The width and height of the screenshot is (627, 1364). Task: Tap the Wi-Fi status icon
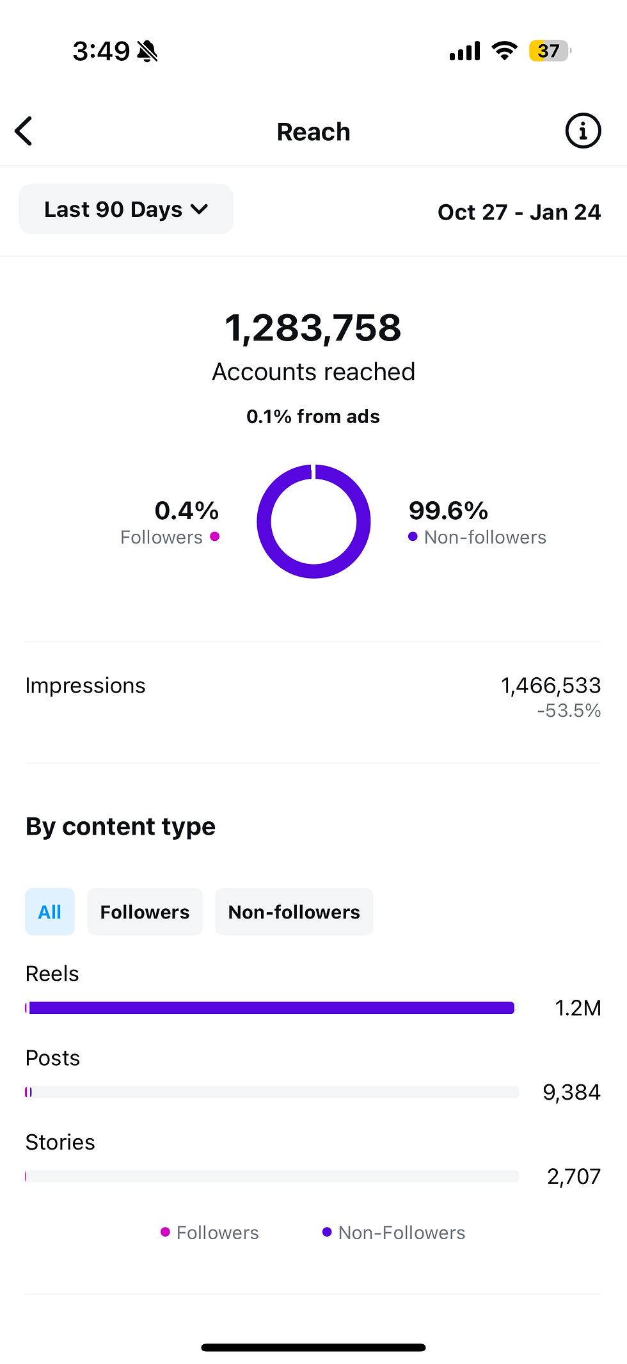click(x=504, y=51)
